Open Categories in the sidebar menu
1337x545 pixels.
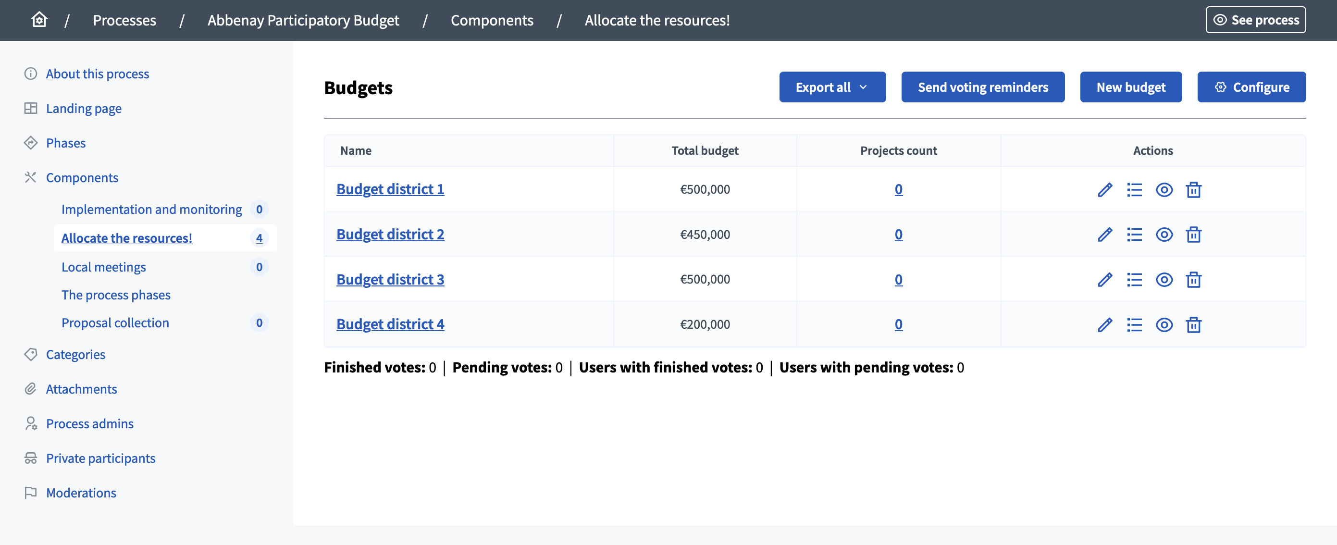tap(76, 355)
